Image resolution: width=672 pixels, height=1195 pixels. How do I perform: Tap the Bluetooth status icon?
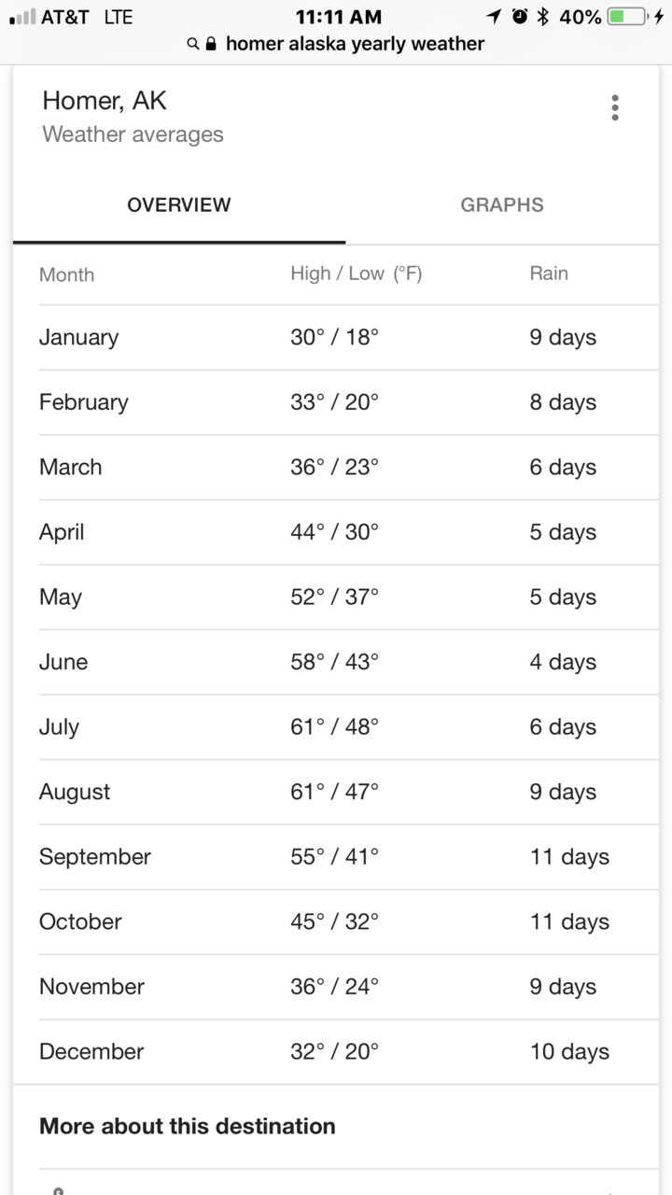click(x=542, y=17)
